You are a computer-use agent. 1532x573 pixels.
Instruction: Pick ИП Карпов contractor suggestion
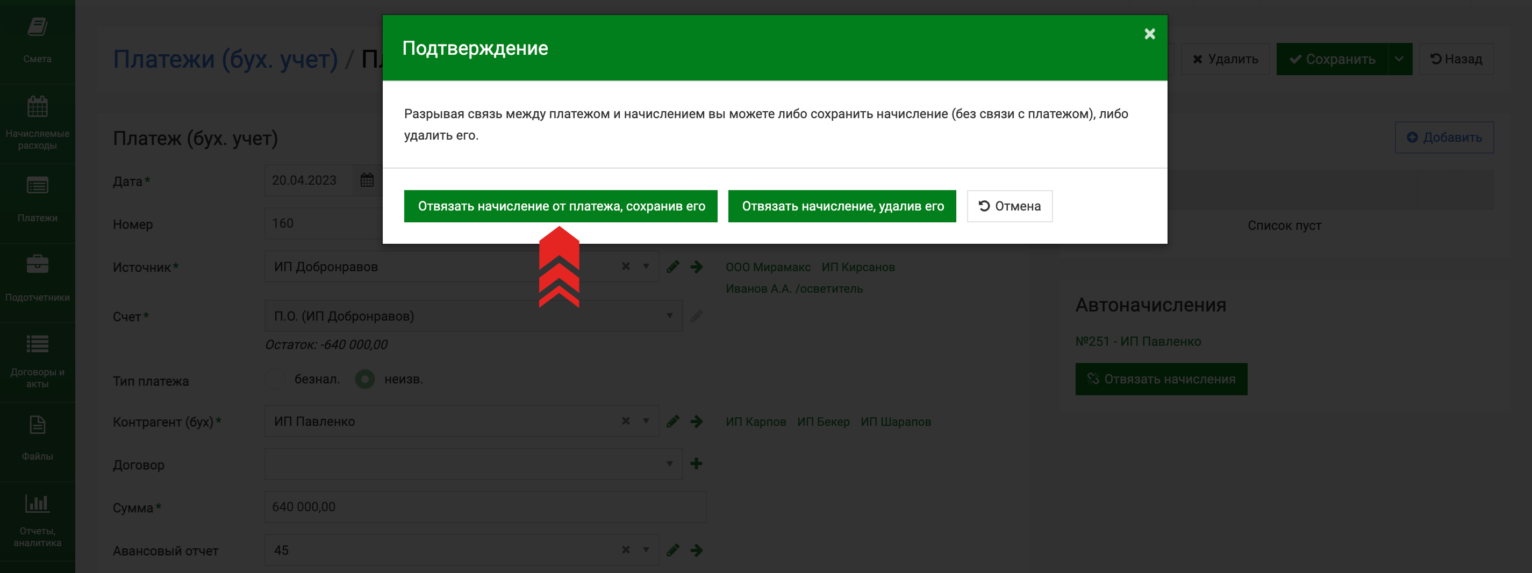click(756, 422)
